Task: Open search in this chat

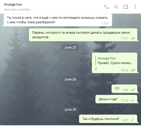Action: coord(116,7)
